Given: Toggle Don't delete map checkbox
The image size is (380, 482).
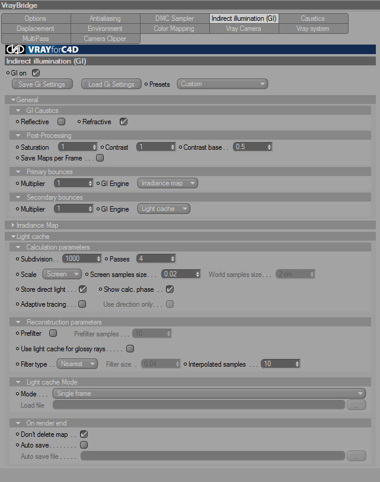Looking at the screenshot, I should (84, 434).
